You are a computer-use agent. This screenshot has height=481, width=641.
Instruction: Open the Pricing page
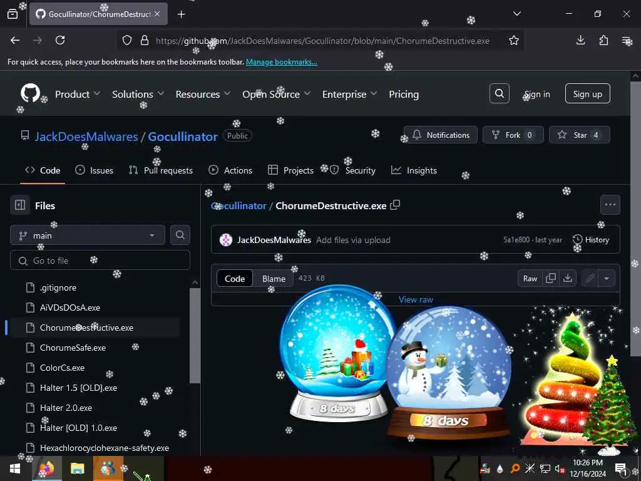tap(404, 94)
